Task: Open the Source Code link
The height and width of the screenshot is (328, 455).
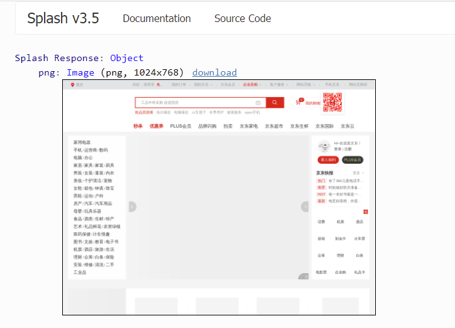Action: (243, 18)
